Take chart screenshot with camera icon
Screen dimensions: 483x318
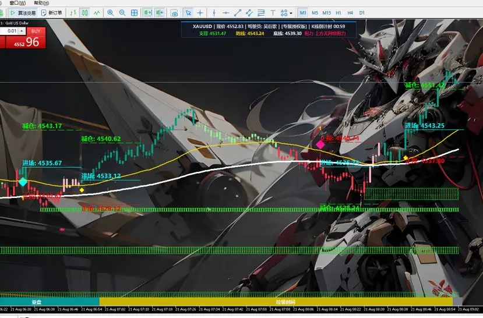tap(174, 13)
